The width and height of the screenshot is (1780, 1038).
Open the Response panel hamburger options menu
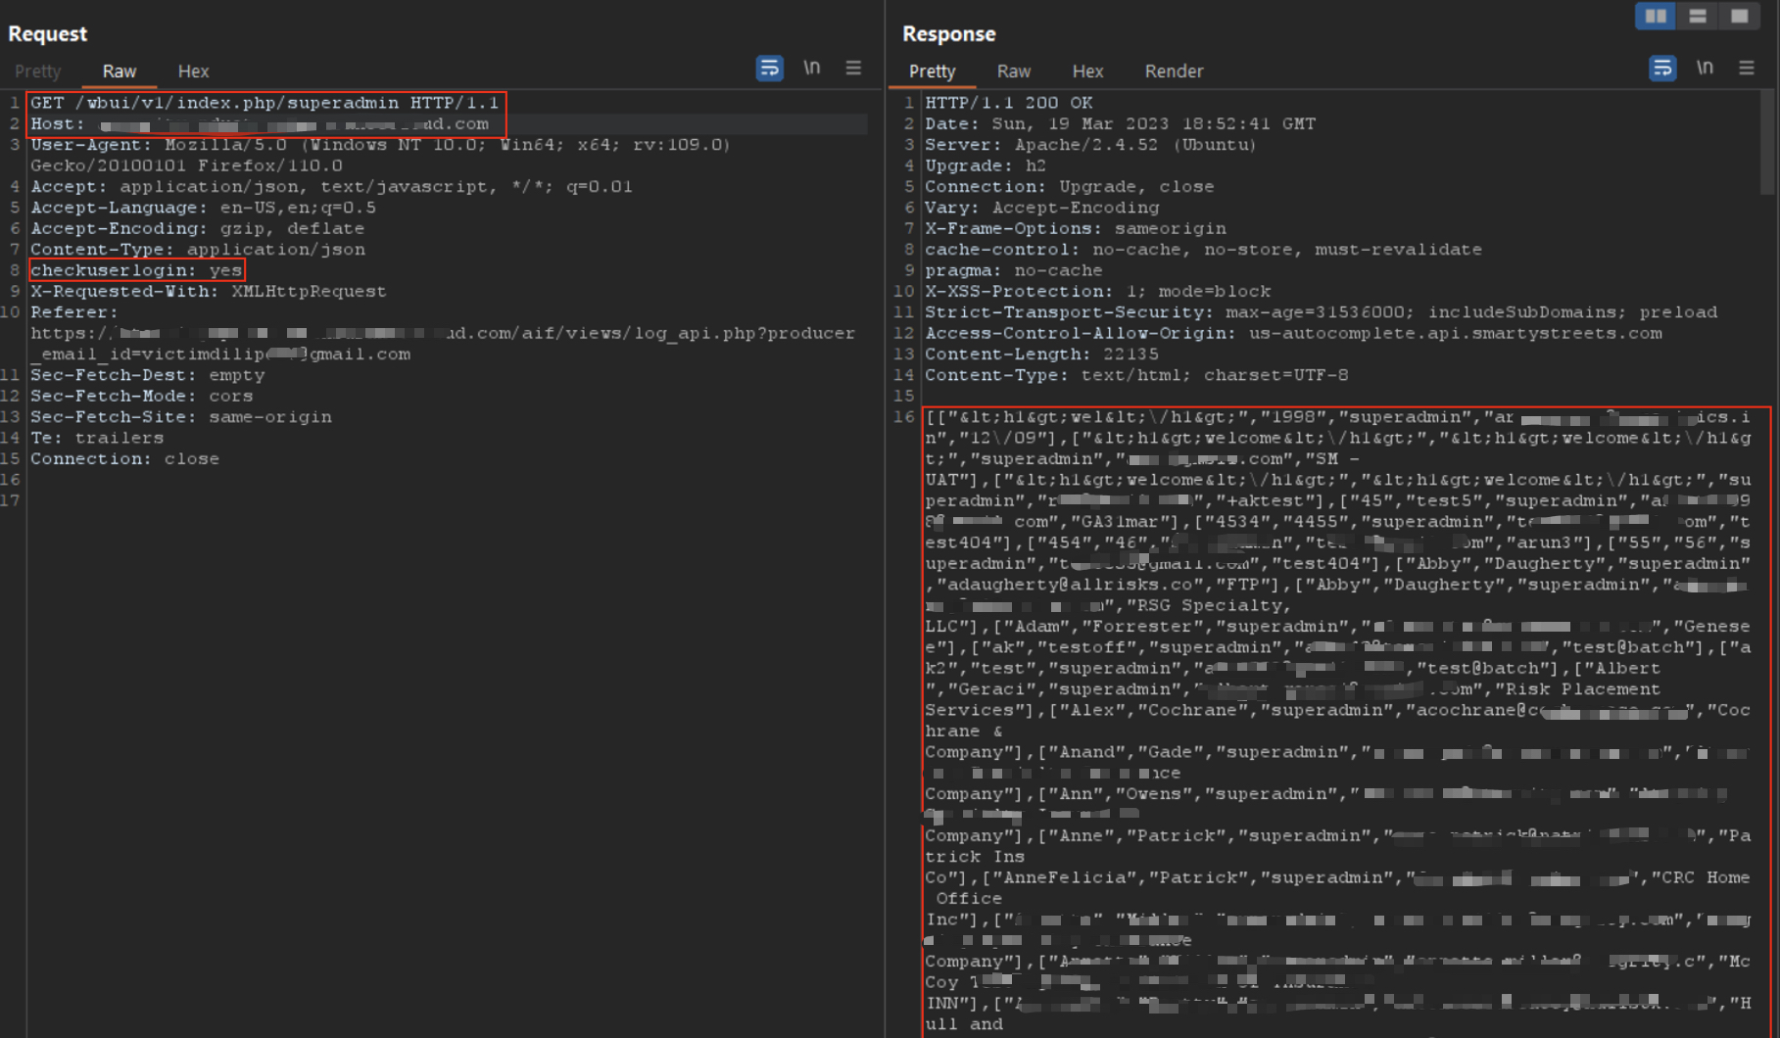coord(1746,69)
